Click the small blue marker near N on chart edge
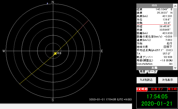178x109 pixels. pos(47,3)
